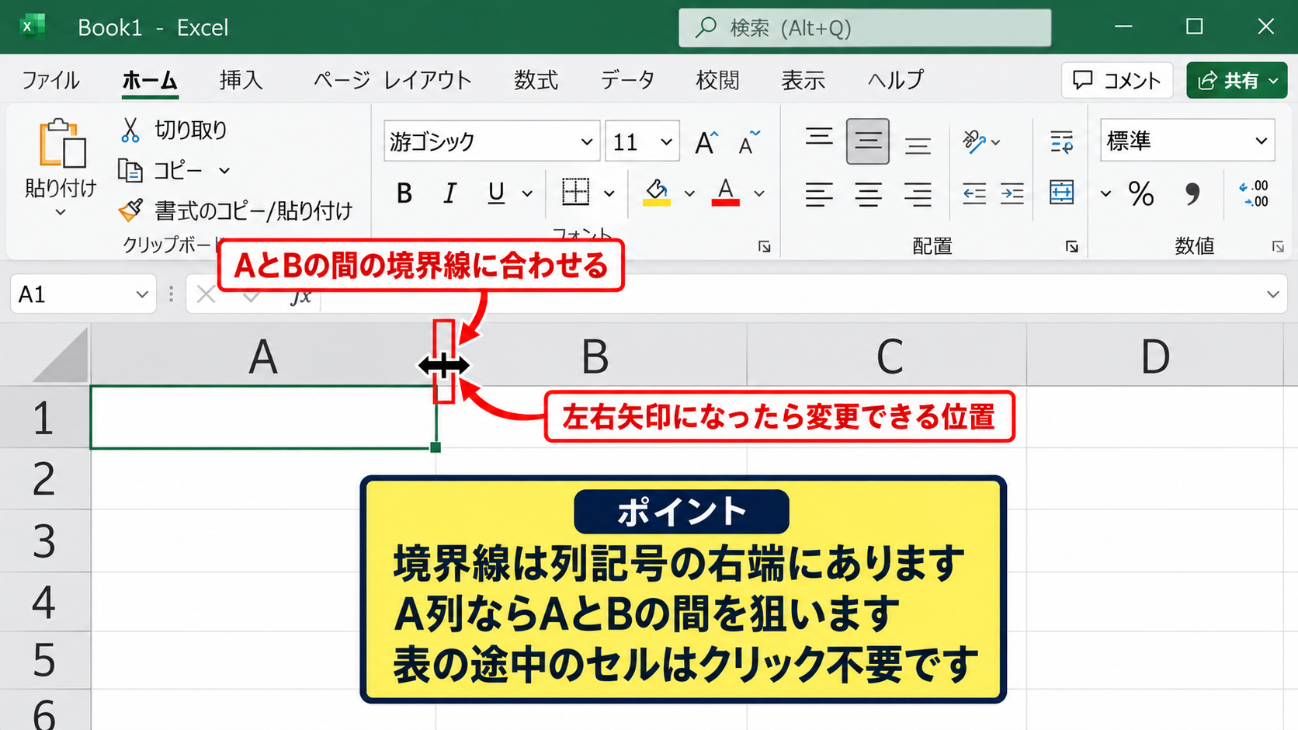
Task: Activate 書式のコピー/貼り付け format painter
Action: [130, 210]
